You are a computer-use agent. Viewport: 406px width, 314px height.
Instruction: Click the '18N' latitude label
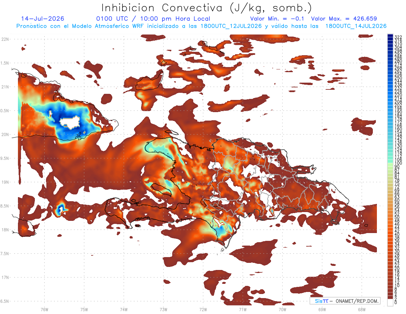(x=5, y=230)
